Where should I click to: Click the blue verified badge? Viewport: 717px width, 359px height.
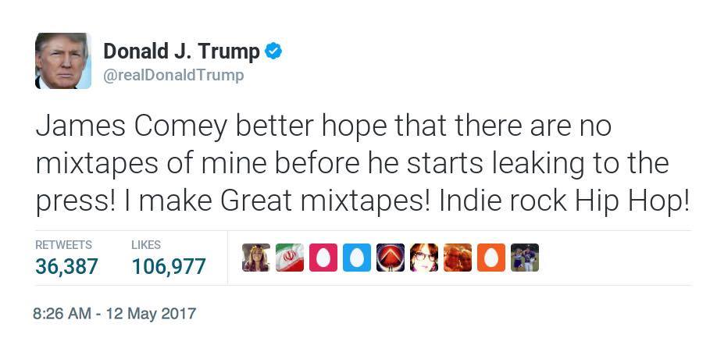[x=273, y=52]
